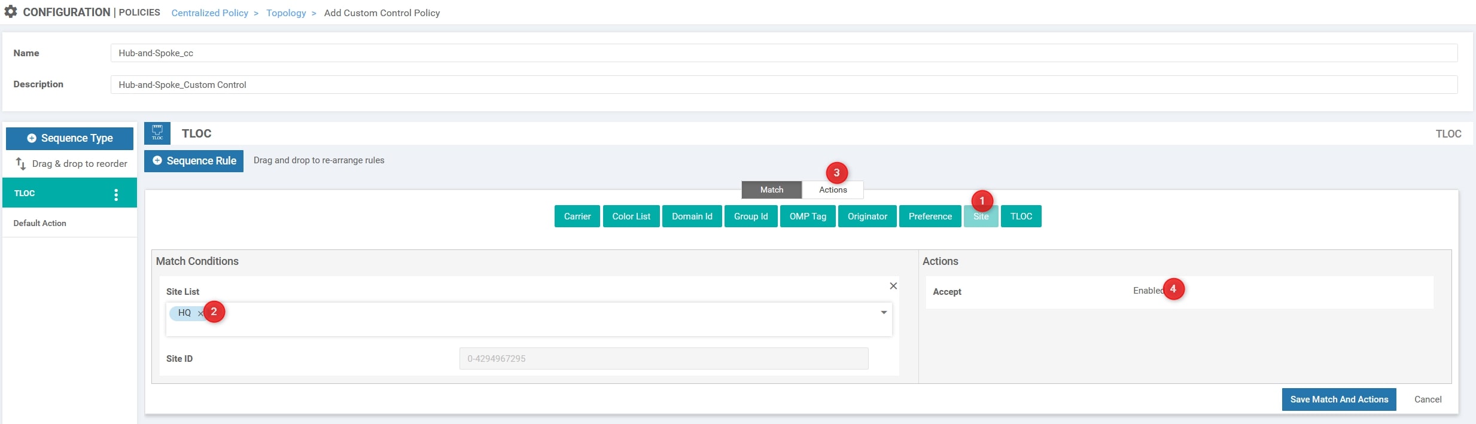Click the Site List selection box
The image size is (1476, 424).
pyautogui.click(x=529, y=319)
